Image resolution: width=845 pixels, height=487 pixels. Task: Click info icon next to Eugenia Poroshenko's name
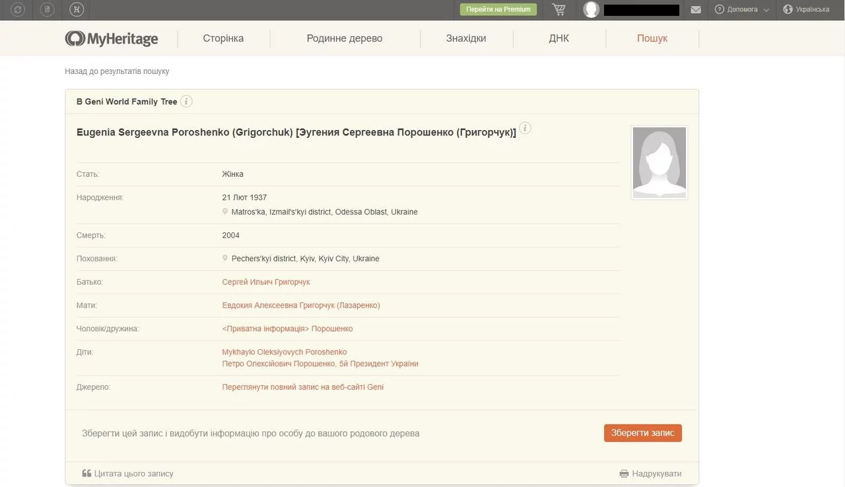(525, 128)
